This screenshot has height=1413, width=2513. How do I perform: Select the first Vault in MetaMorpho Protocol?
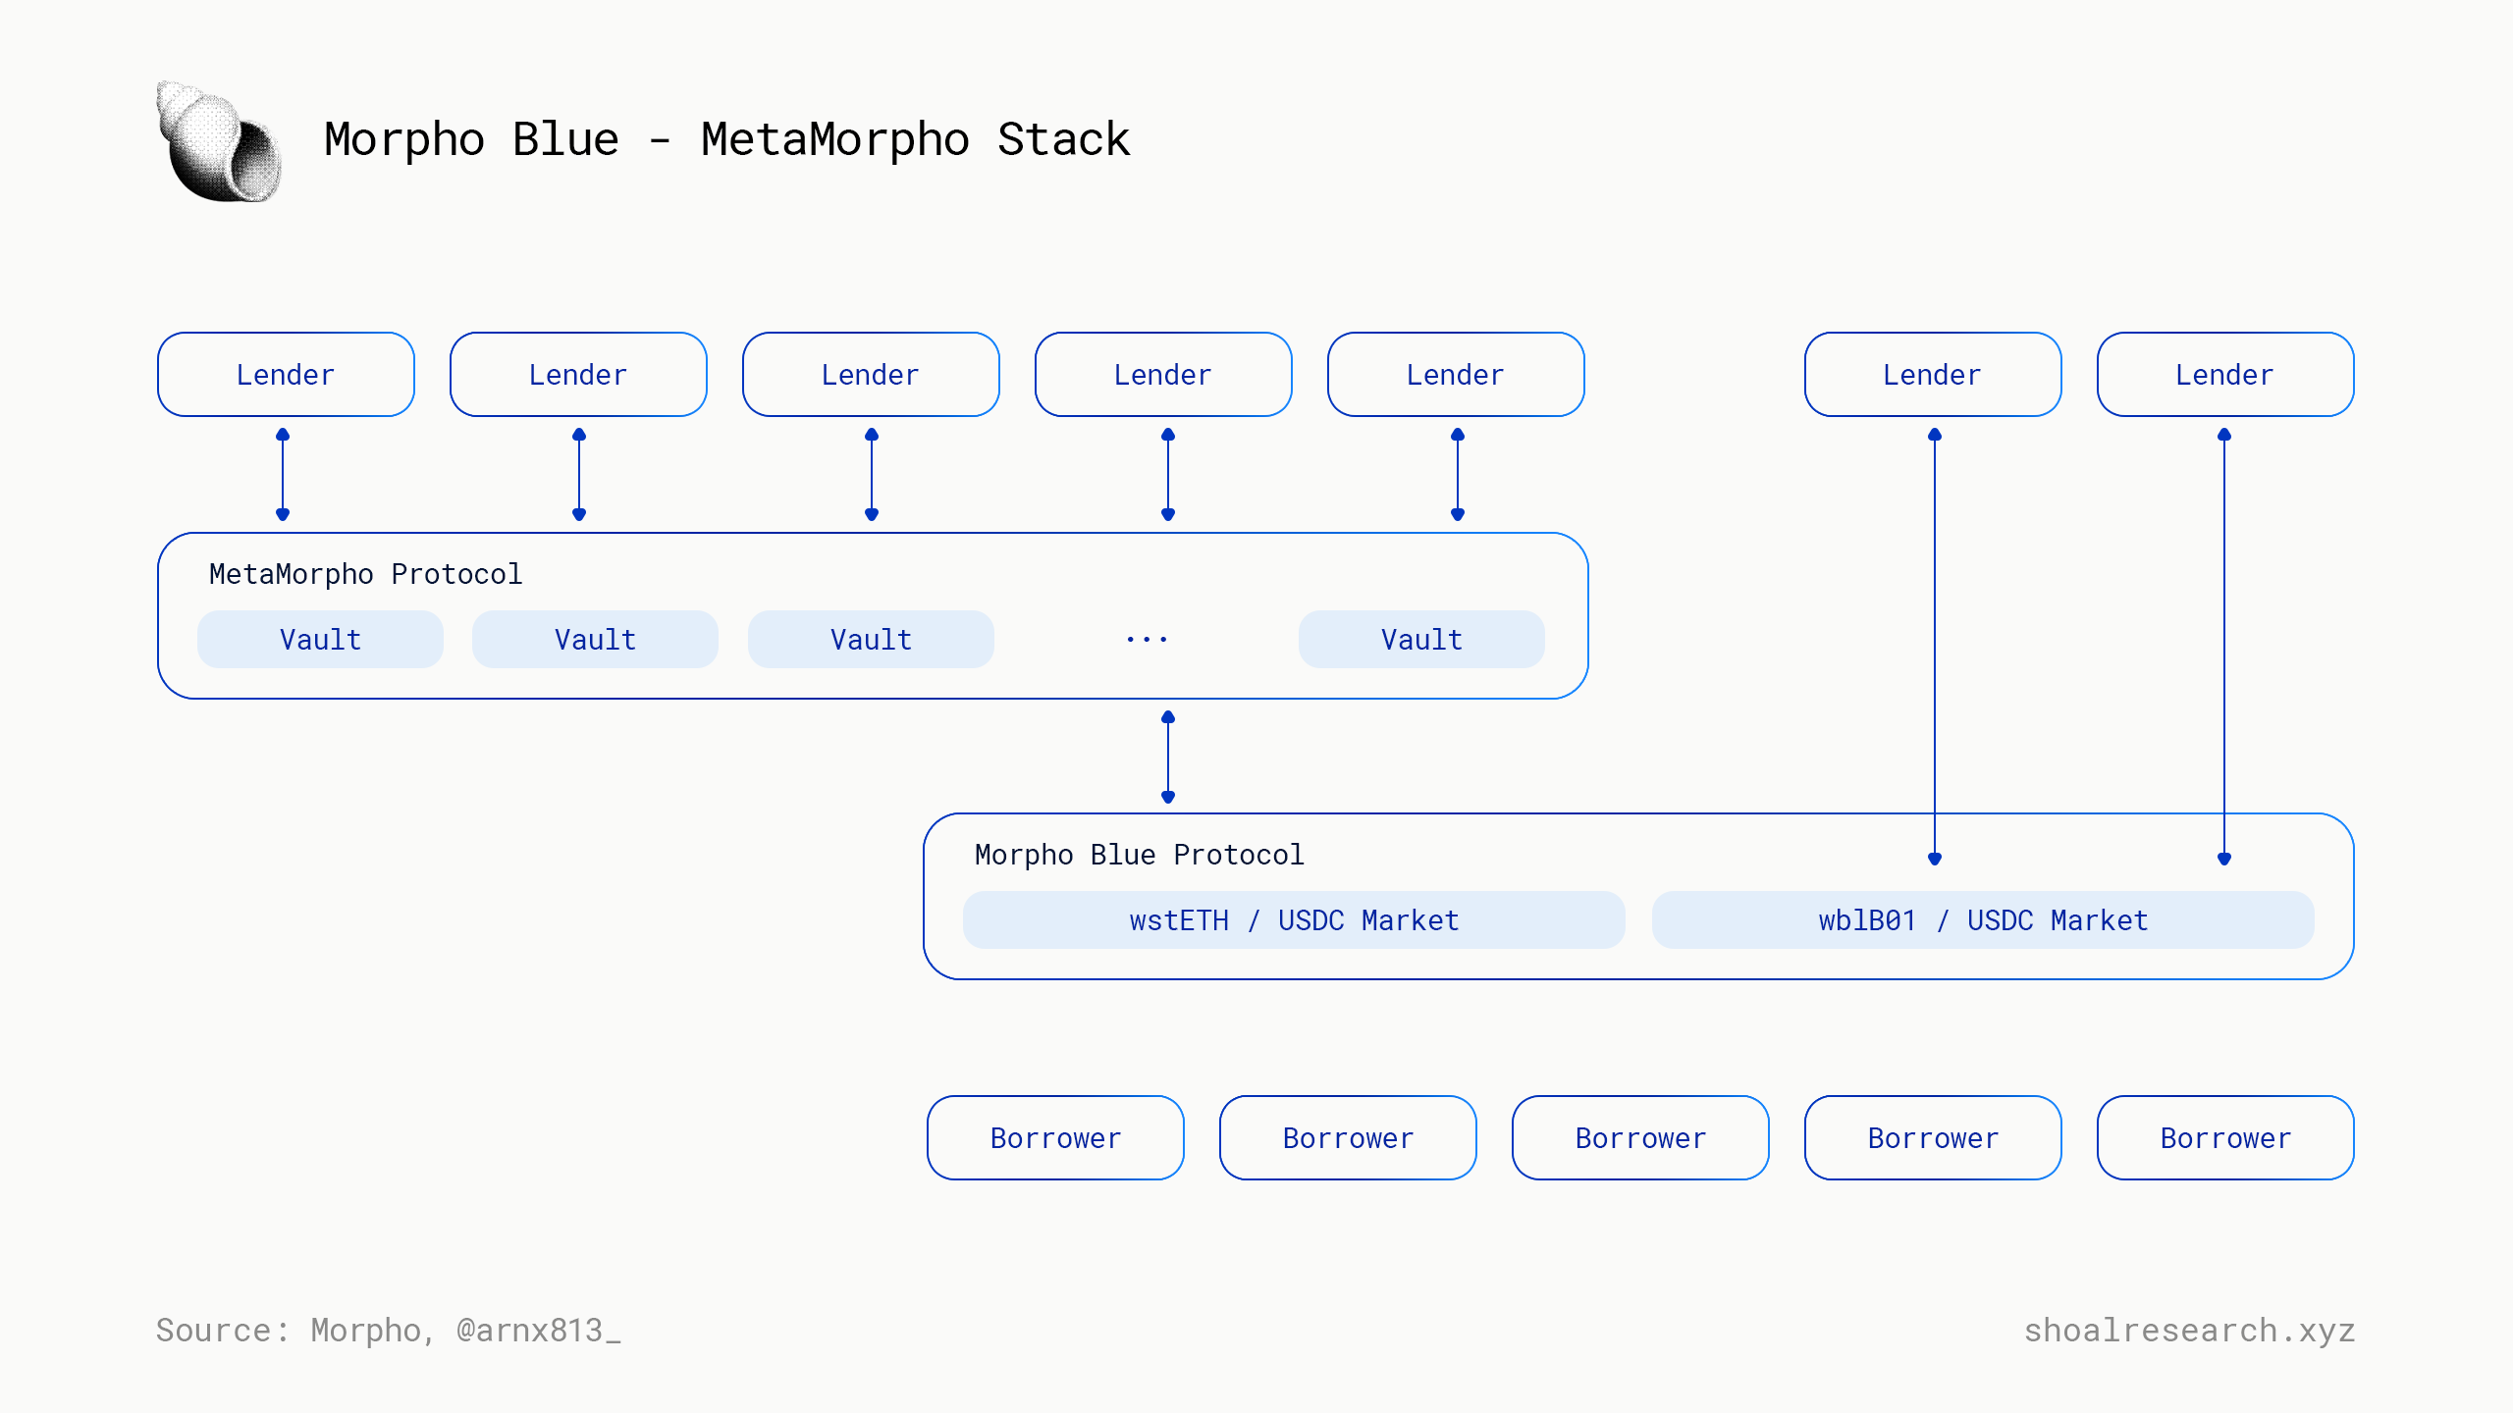320,640
